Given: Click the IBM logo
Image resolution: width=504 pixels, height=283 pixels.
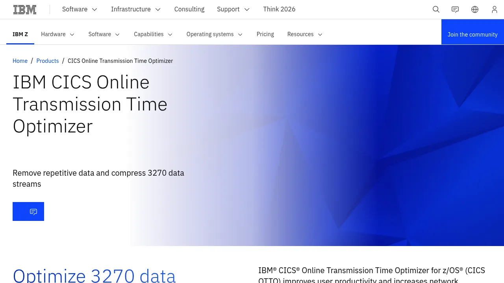Looking at the screenshot, I should 25,9.
